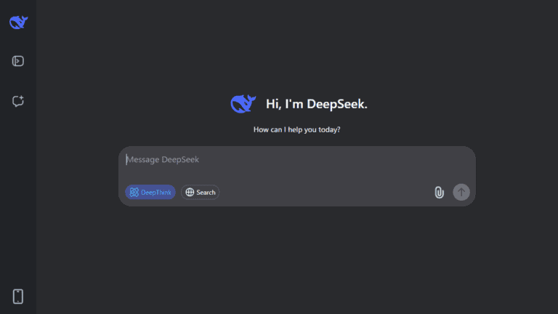Send message with the up arrow button
Screen dimensions: 558x314
(x=461, y=192)
